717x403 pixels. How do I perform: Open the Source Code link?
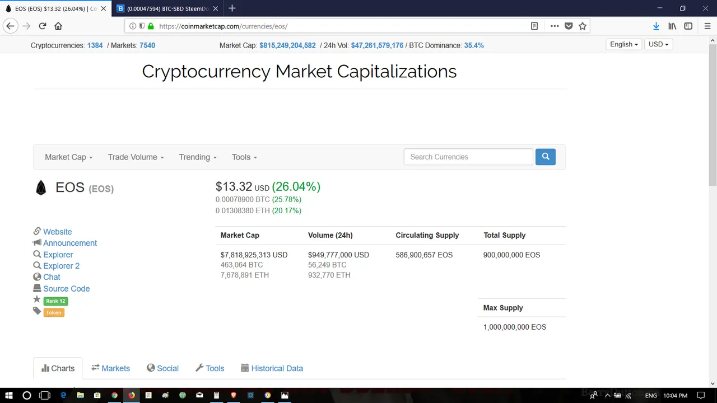coord(66,289)
